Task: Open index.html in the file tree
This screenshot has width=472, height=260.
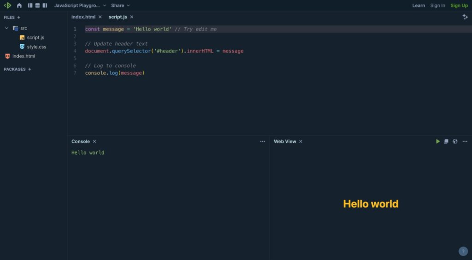Action: point(20,56)
